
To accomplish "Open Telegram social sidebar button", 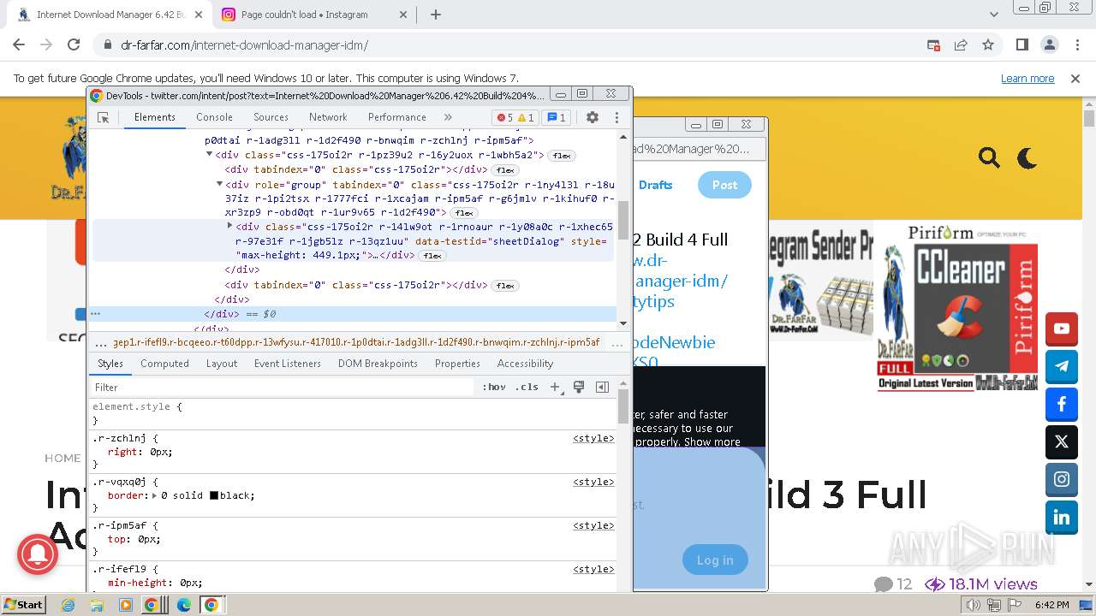I will click(x=1062, y=366).
